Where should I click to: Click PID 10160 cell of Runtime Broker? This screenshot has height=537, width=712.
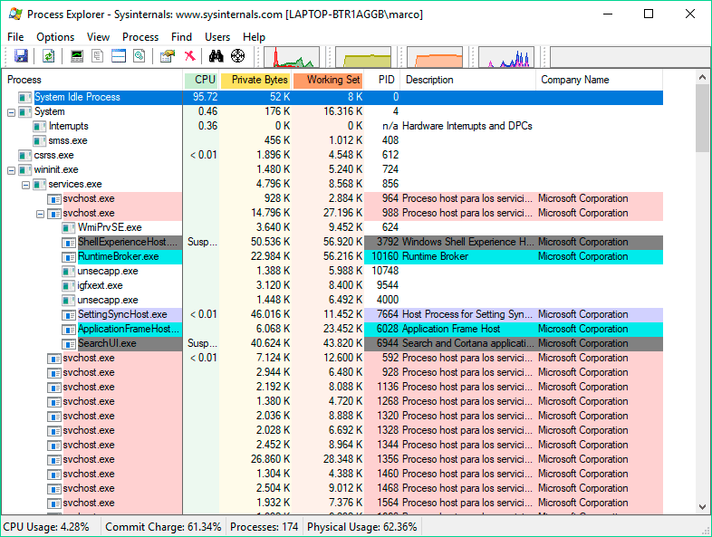coord(385,256)
